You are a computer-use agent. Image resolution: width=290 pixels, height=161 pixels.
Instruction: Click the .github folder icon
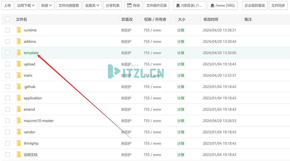pyautogui.click(x=19, y=87)
